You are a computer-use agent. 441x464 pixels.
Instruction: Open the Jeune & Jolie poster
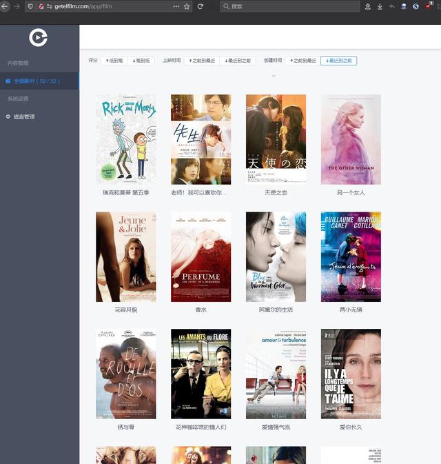pyautogui.click(x=126, y=256)
